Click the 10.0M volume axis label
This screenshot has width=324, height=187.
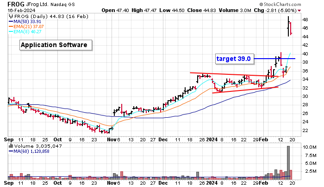coord(309,147)
